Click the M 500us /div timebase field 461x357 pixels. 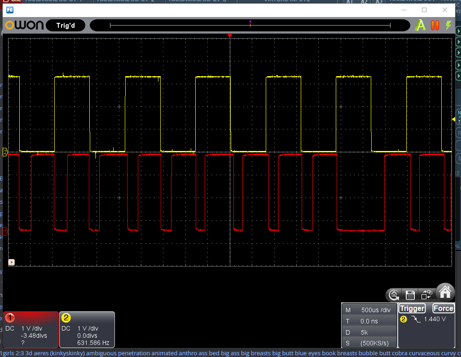(369, 310)
